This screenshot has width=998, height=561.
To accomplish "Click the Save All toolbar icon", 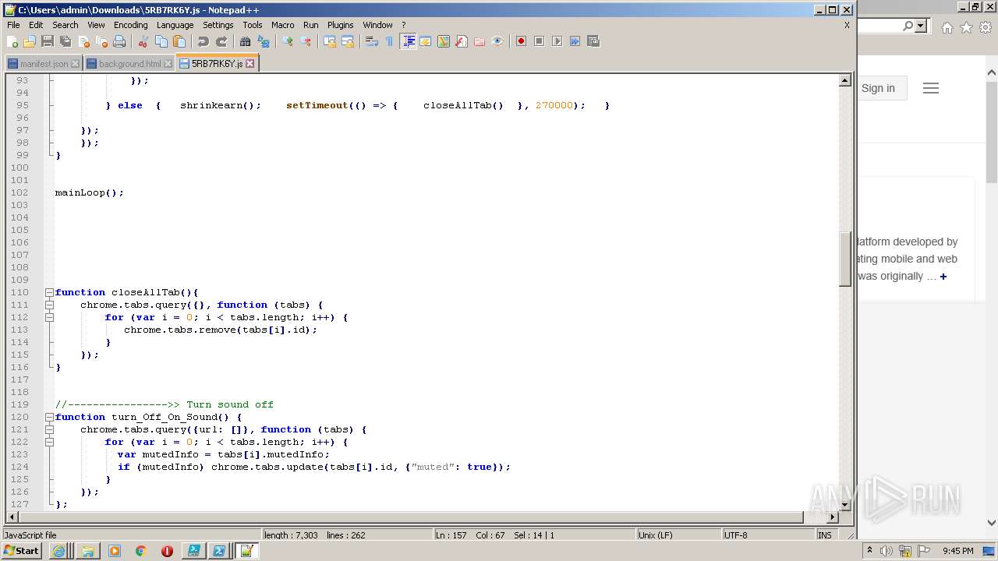I will click(x=65, y=41).
